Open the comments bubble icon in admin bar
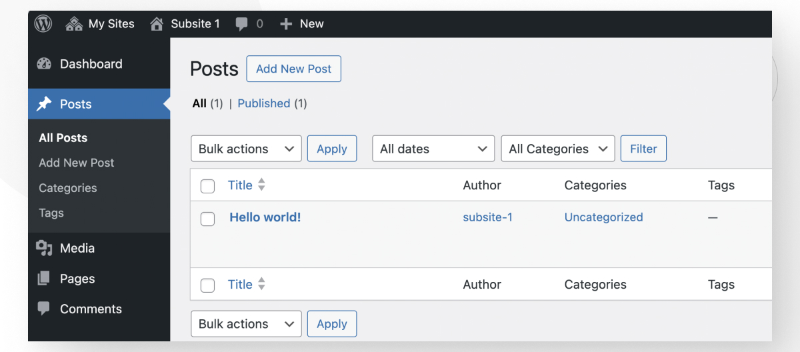The image size is (800, 352). (242, 24)
